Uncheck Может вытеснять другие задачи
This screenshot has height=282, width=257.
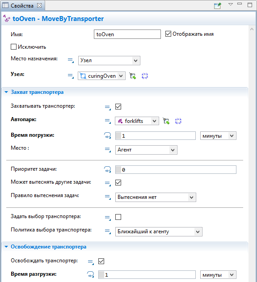[118, 182]
